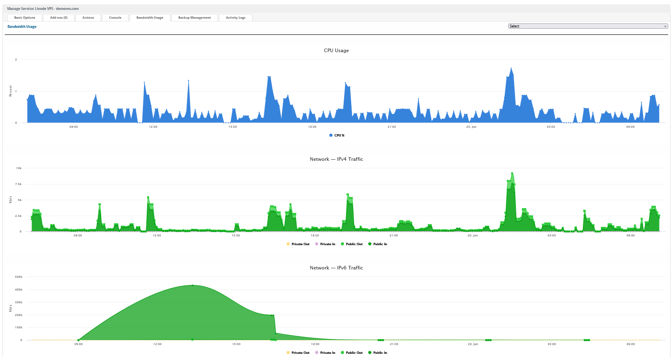The width and height of the screenshot is (671, 357).
Task: Click the Bandwidth Usage heading link
Action: click(x=22, y=27)
